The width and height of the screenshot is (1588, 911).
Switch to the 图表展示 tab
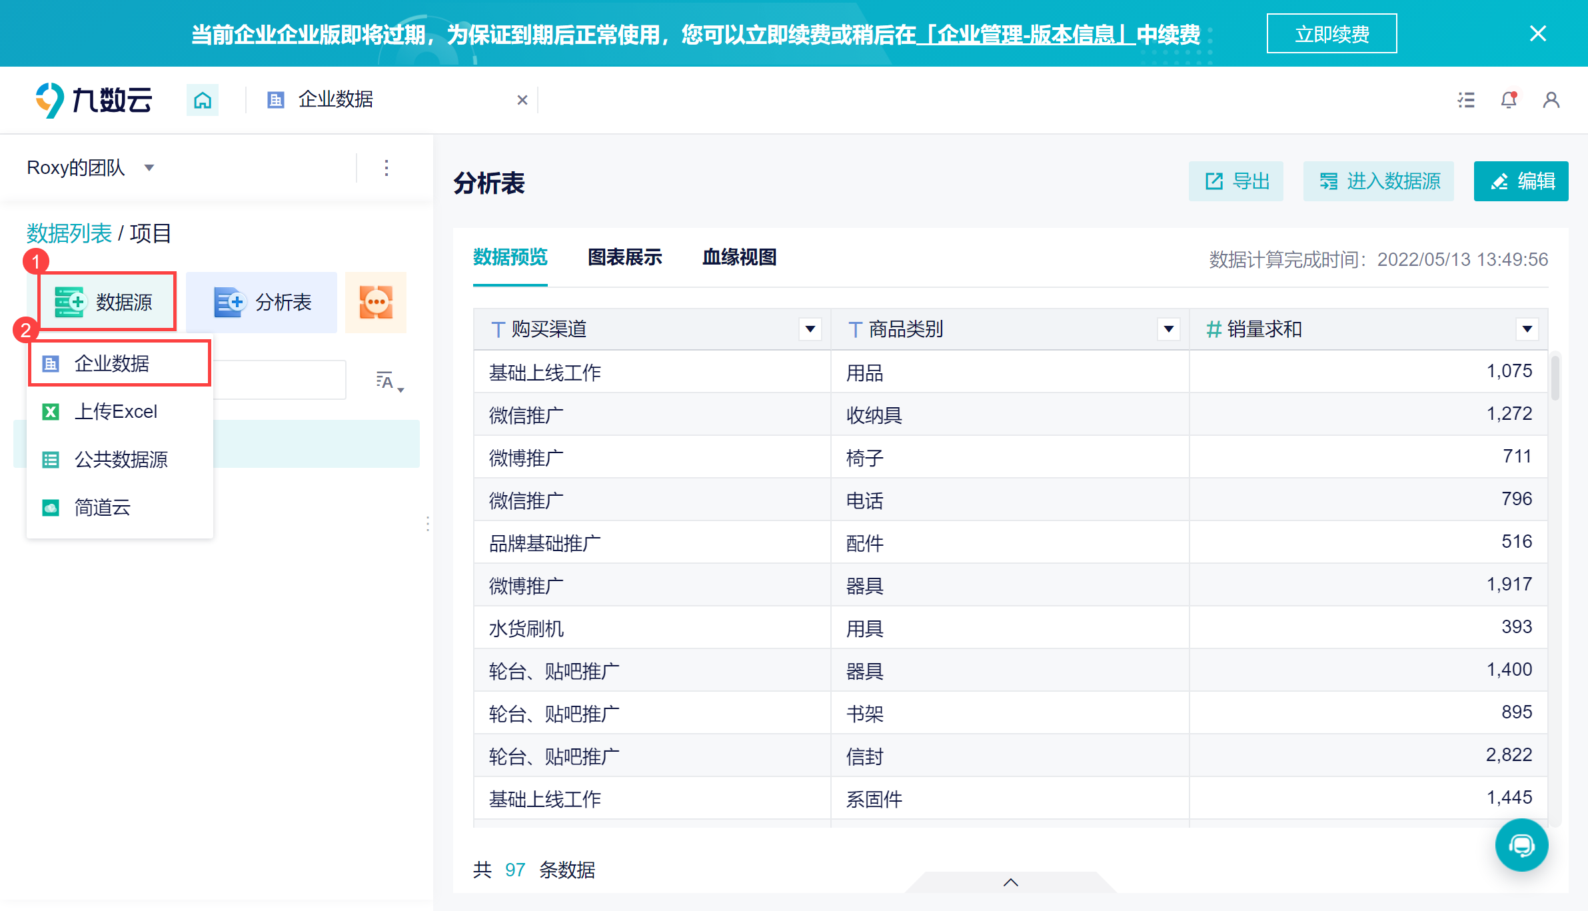pos(624,257)
